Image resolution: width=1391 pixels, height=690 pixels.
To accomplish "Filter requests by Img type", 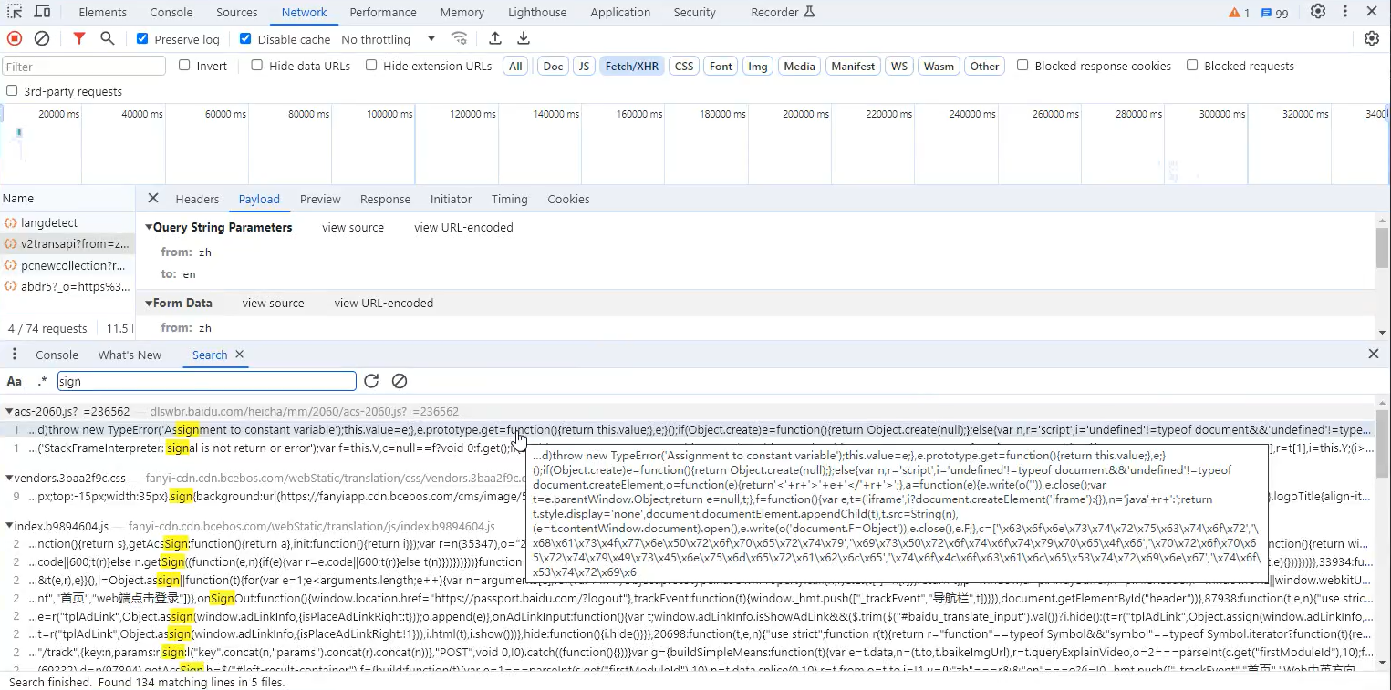I will pyautogui.click(x=757, y=66).
